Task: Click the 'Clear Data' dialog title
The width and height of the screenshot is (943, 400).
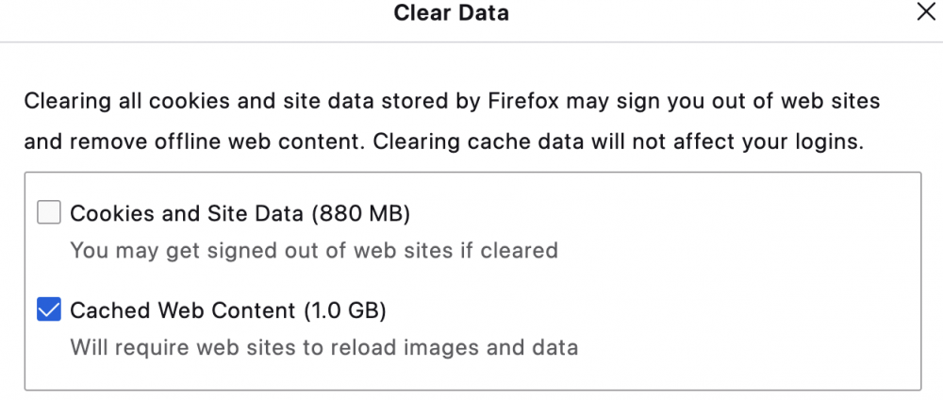Action: coord(451,13)
